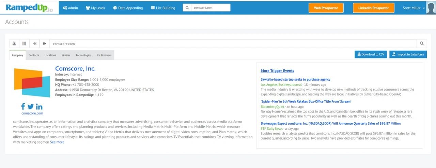Click the Download to CSV button
Viewport: 436px width, 168px height.
coord(371,54)
